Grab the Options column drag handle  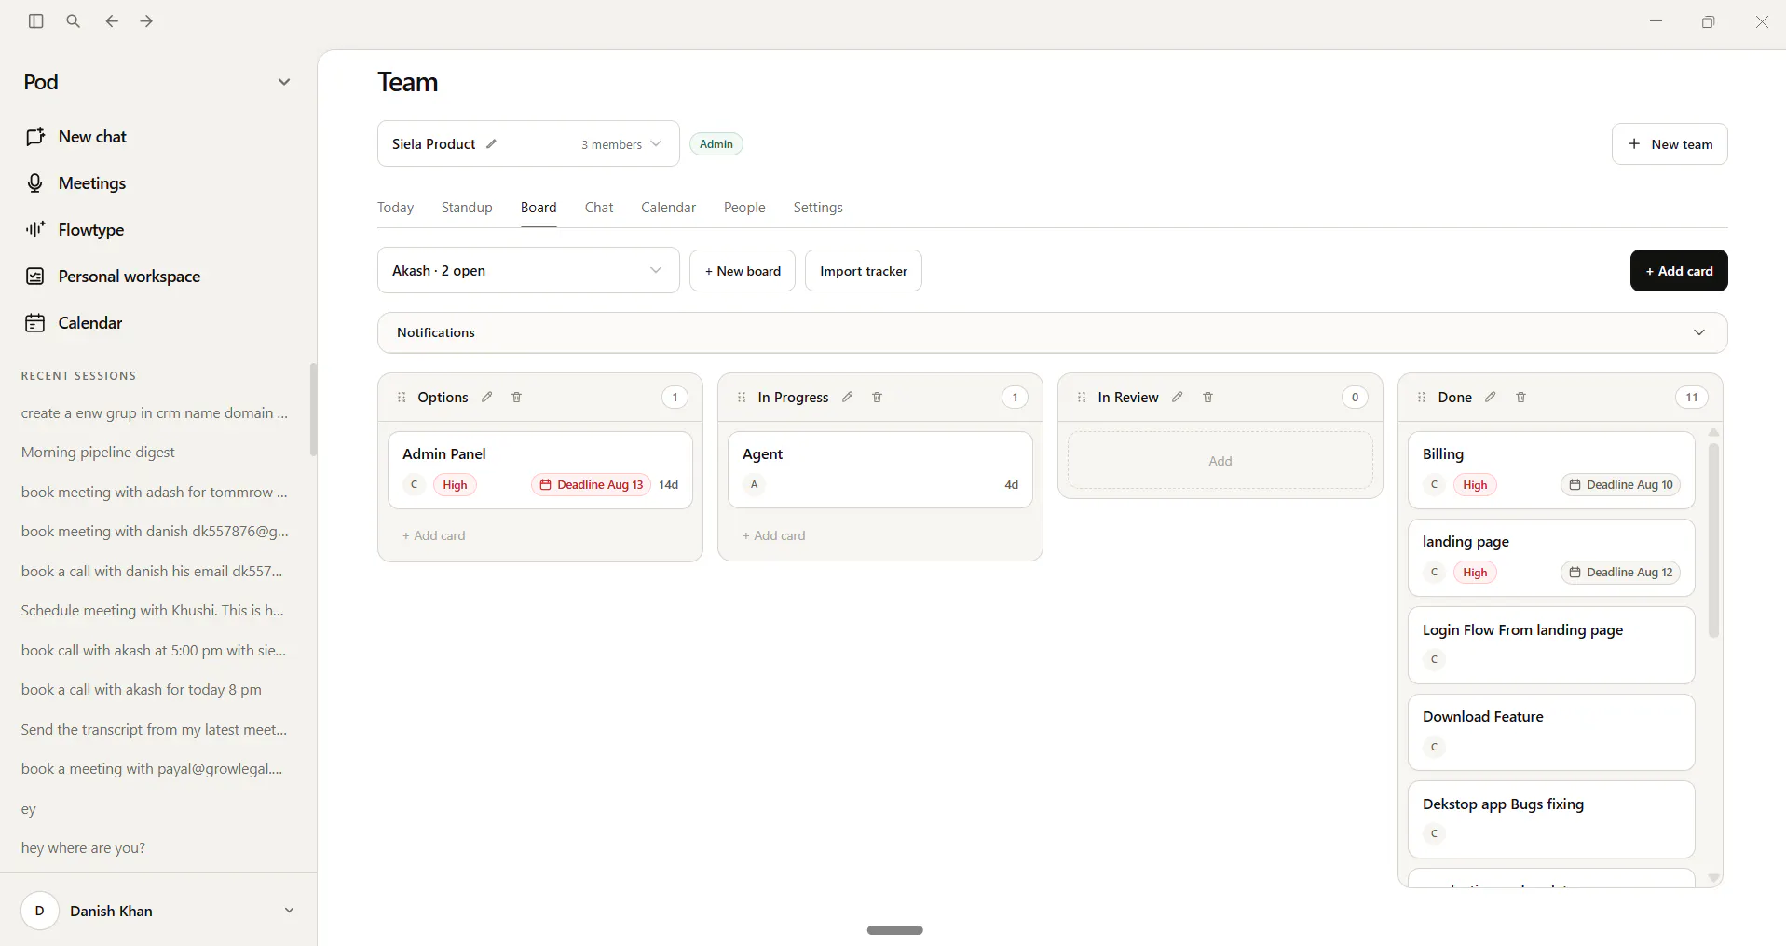tap(402, 397)
